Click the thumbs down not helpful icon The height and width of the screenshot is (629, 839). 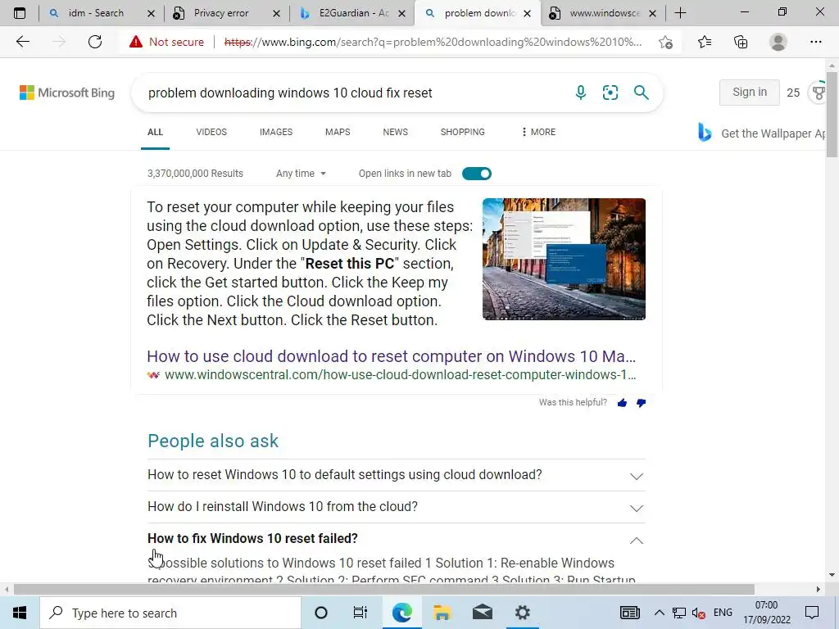(x=641, y=403)
